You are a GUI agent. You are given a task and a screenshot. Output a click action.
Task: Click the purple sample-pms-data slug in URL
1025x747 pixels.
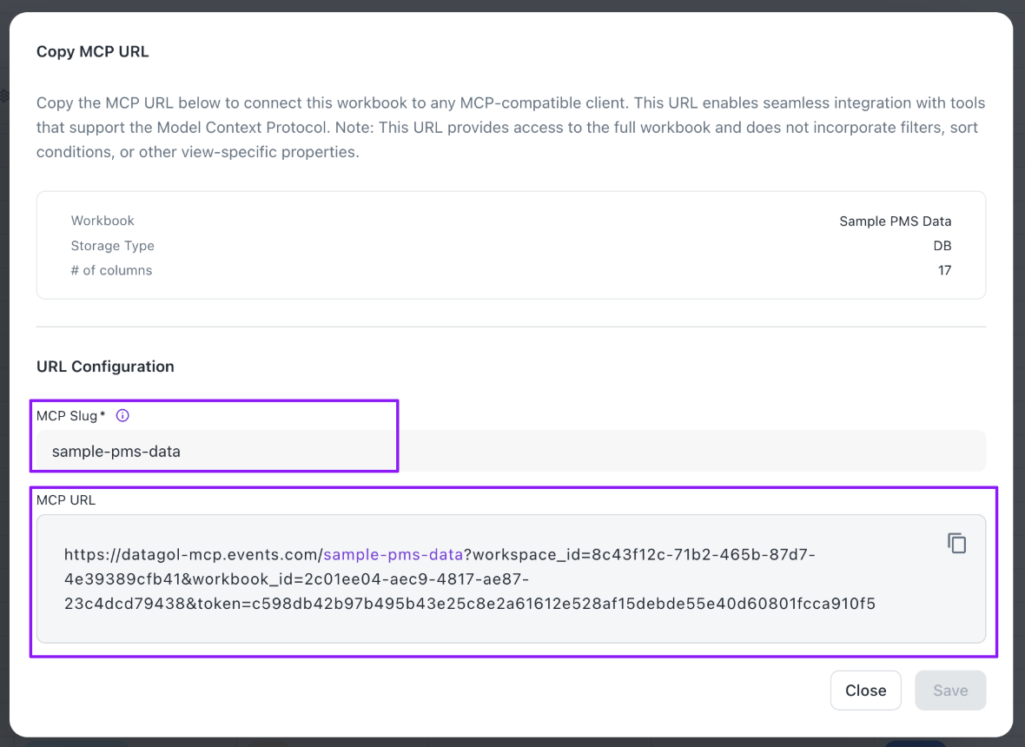[x=393, y=554]
